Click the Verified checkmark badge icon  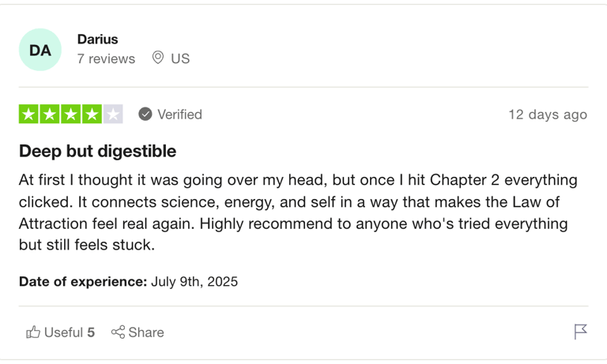145,114
